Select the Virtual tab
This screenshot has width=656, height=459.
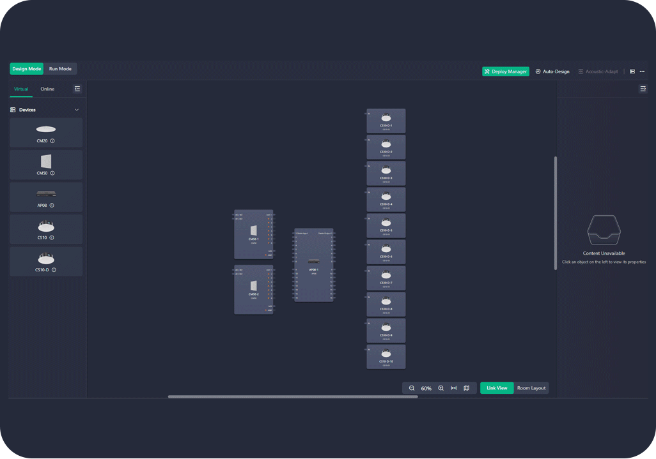[x=21, y=89]
